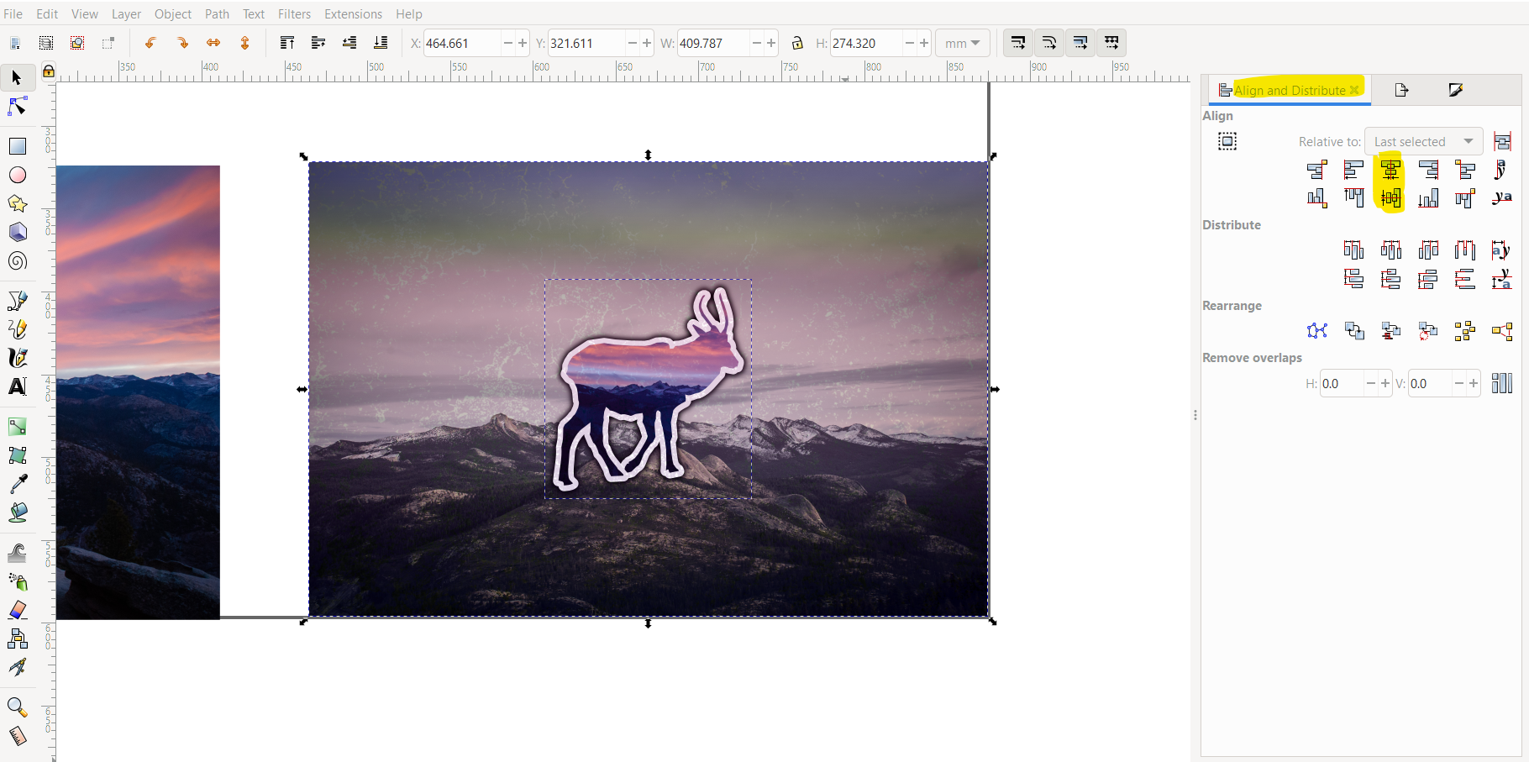
Task: Select the Star tool
Action: point(17,203)
